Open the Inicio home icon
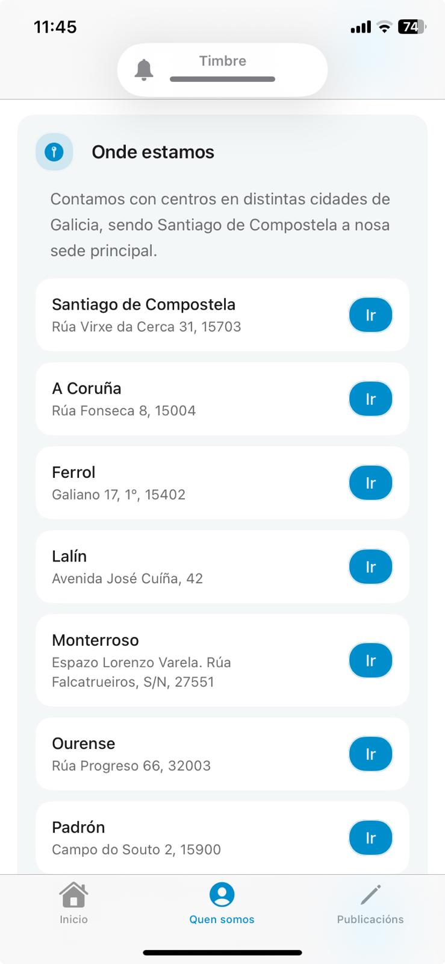445x964 pixels. point(73,894)
